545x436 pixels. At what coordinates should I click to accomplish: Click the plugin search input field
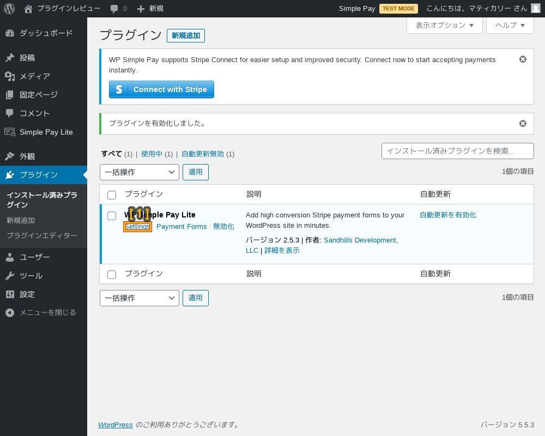click(457, 151)
